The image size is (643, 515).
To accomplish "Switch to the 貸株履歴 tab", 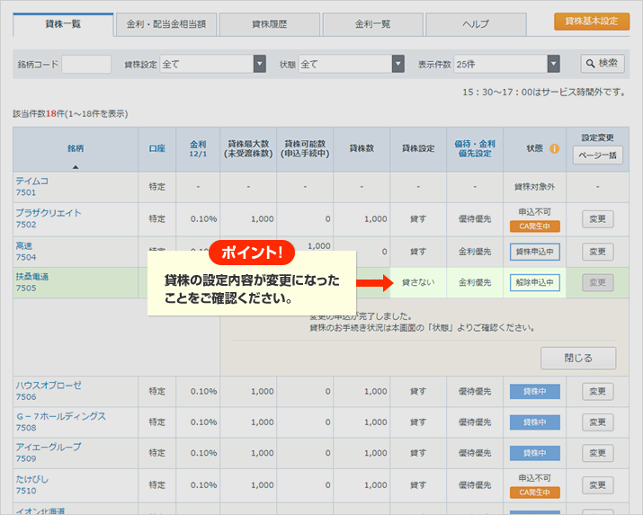I will tap(269, 23).
